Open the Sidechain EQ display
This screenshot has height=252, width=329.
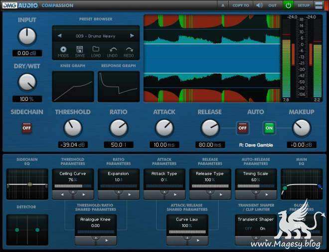click(x=27, y=184)
